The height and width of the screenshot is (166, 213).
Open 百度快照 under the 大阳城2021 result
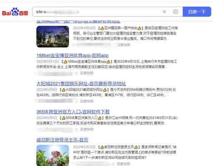click(87, 101)
